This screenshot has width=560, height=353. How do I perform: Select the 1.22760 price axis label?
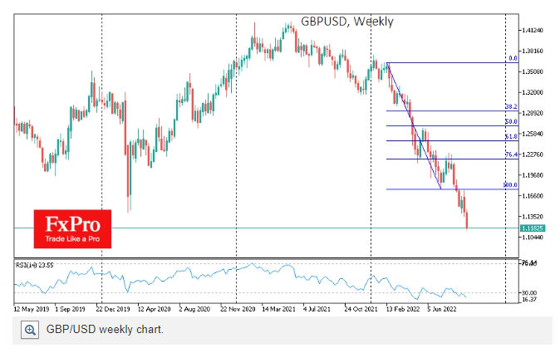coord(533,154)
